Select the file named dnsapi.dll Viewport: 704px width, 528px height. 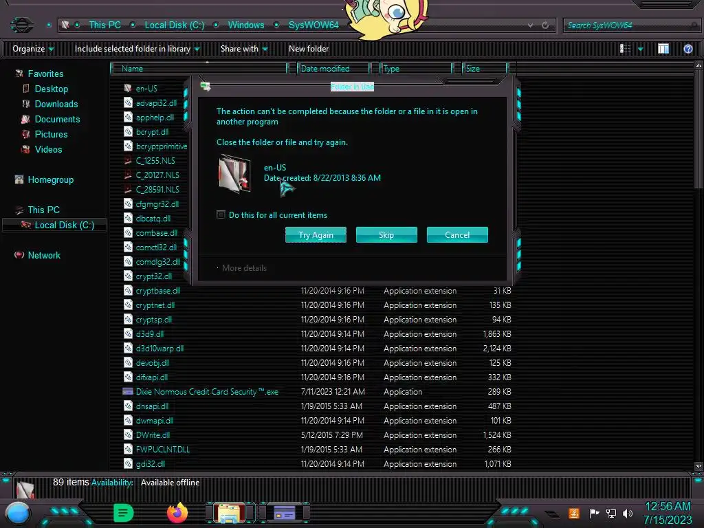pyautogui.click(x=152, y=406)
